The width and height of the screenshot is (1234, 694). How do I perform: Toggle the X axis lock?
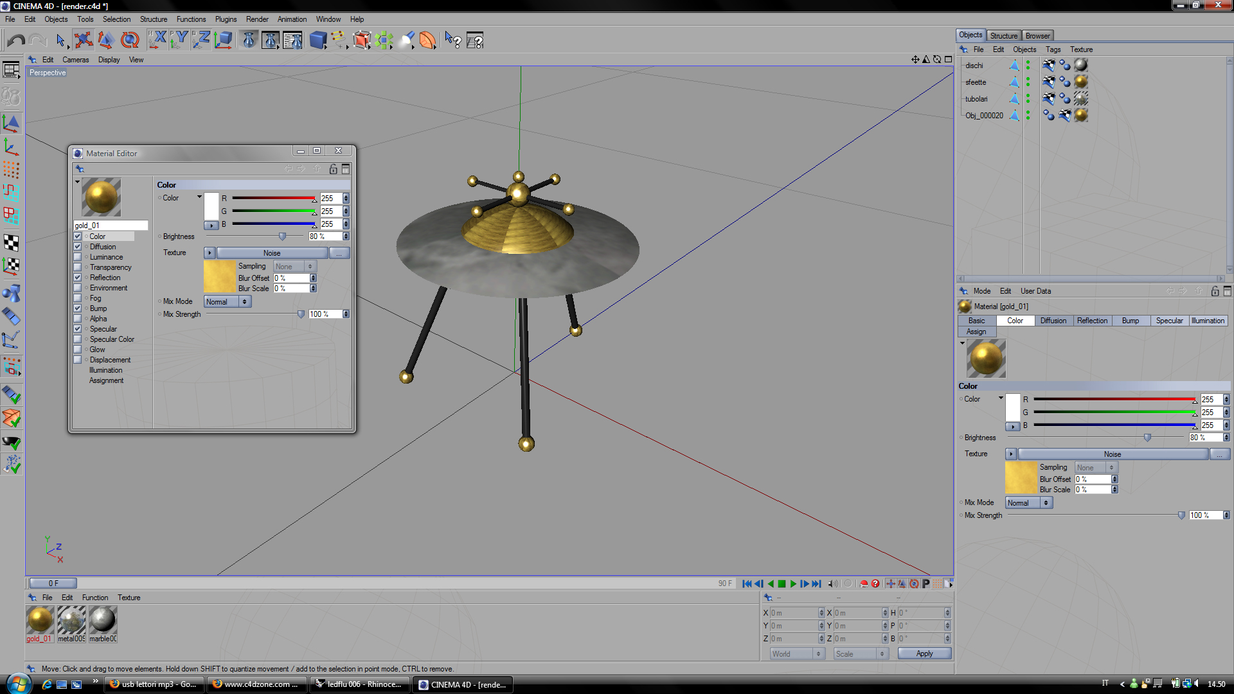point(157,40)
